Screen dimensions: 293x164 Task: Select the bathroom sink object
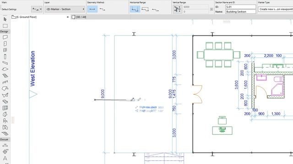coord(261,77)
